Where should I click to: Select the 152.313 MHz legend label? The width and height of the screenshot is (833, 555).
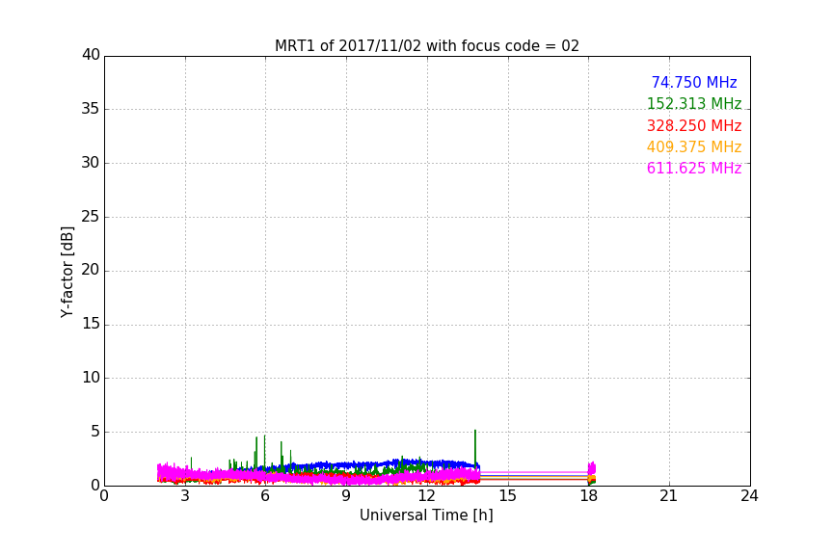click(694, 103)
